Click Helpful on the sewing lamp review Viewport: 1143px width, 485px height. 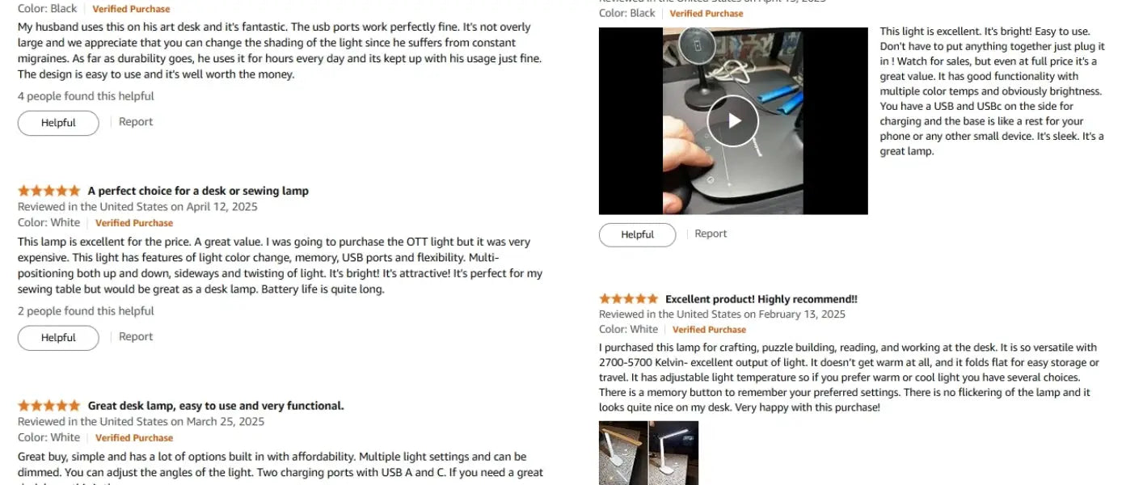click(58, 338)
